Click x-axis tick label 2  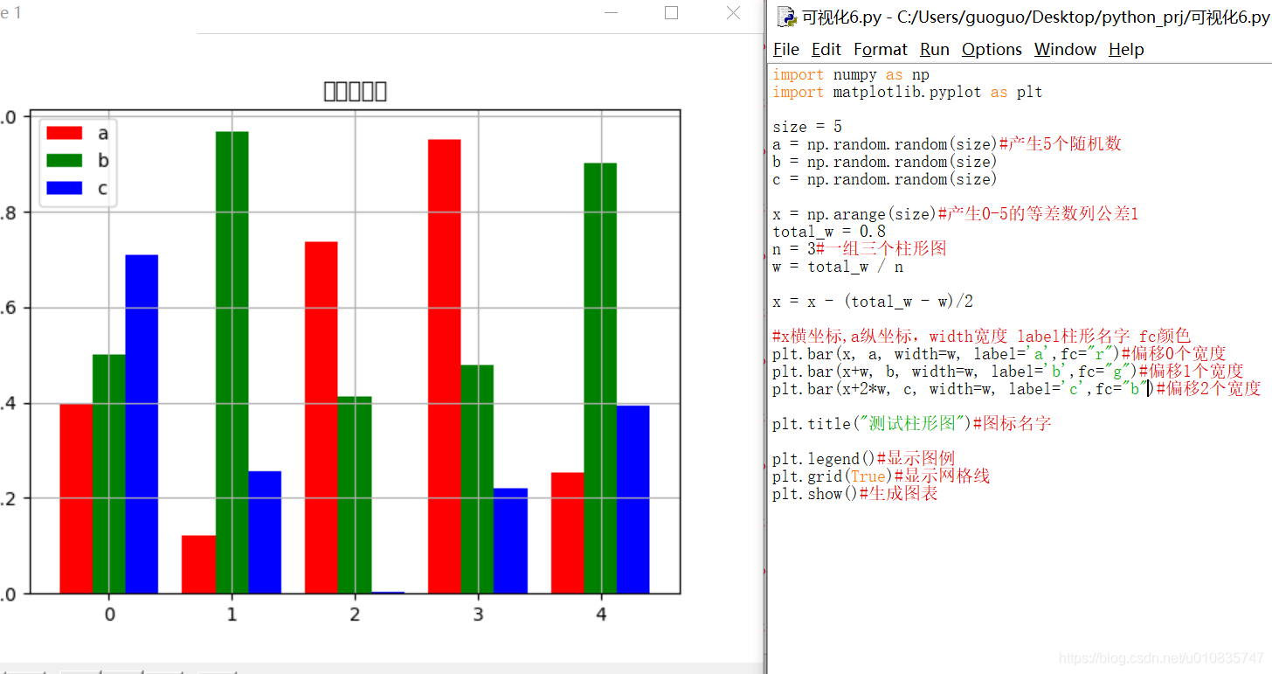coord(355,615)
